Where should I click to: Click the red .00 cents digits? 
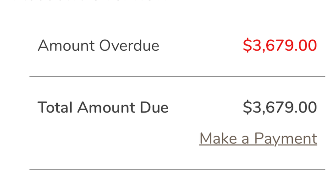coord(305,45)
